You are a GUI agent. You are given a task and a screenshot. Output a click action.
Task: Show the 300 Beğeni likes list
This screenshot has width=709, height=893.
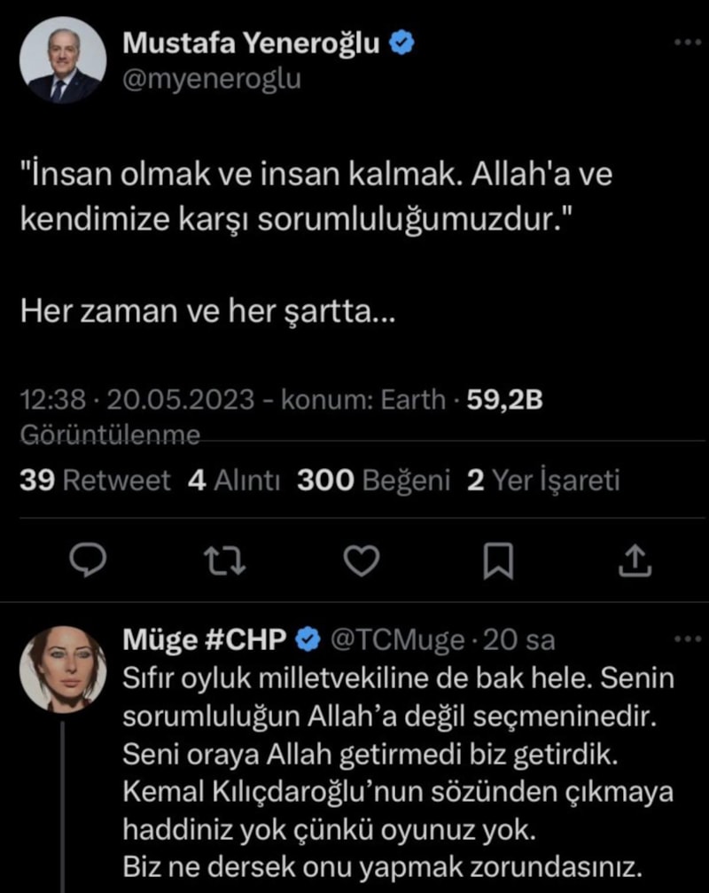(373, 481)
